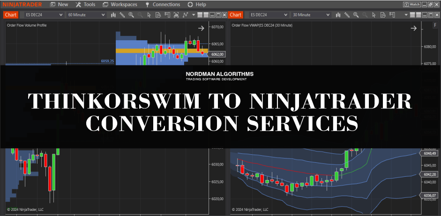The height and width of the screenshot is (216, 441).
Task: Click return arrow in 30 Minute chart
Action: pos(413,28)
